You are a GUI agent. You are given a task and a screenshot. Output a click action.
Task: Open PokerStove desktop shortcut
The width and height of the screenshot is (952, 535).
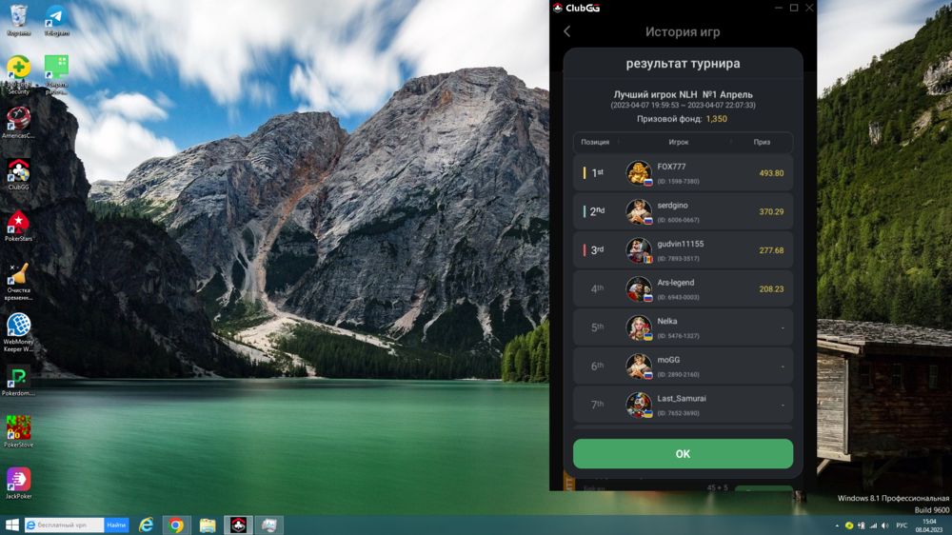point(18,430)
